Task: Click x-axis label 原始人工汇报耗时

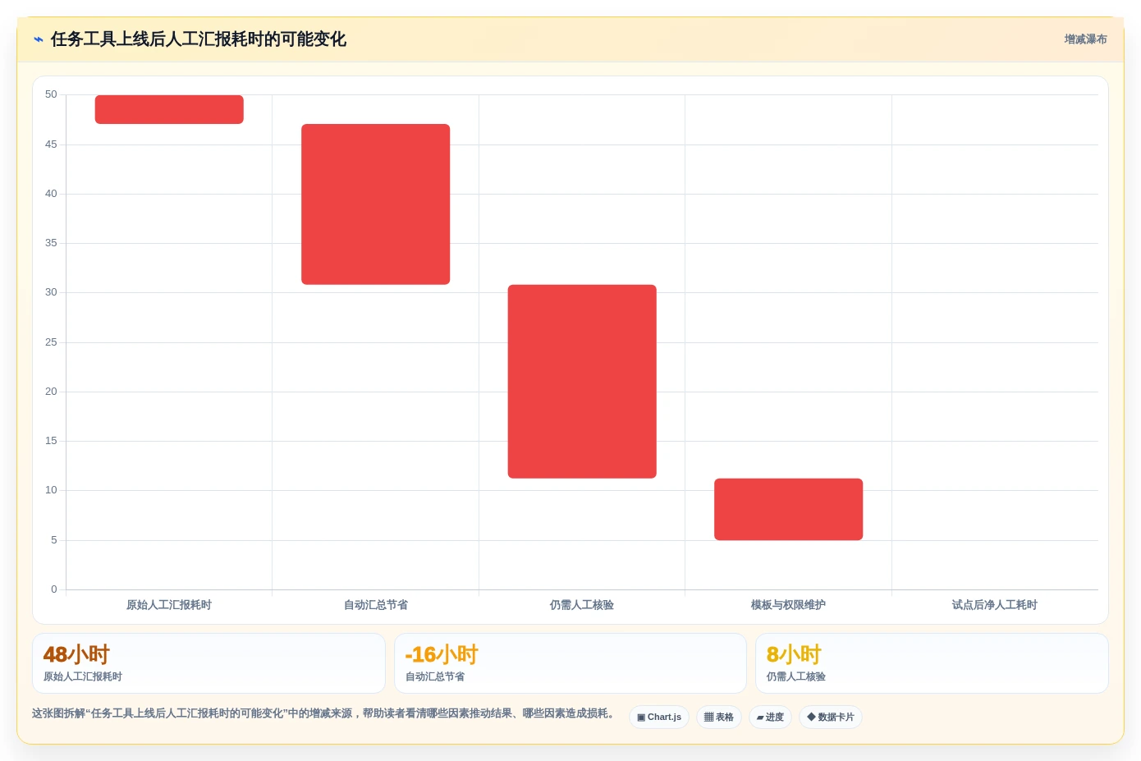Action: point(169,605)
